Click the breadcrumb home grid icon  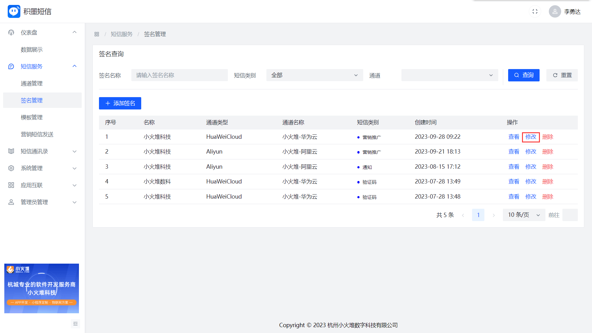(x=97, y=34)
